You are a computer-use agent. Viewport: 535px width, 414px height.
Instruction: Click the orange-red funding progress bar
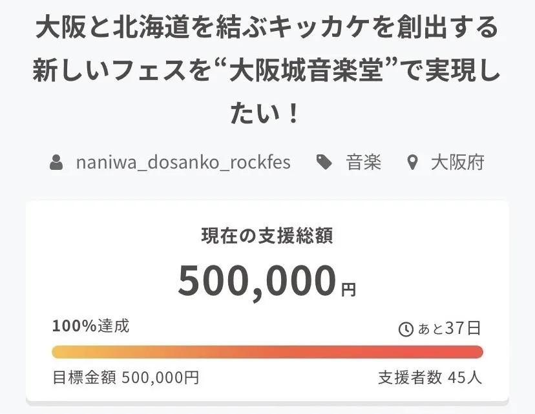[x=267, y=352]
